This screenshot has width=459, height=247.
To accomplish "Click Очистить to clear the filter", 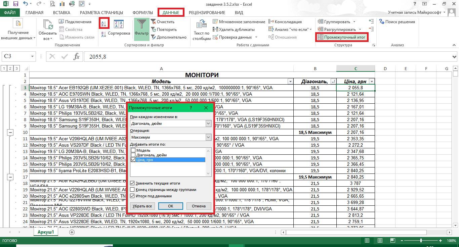I will click(x=163, y=22).
